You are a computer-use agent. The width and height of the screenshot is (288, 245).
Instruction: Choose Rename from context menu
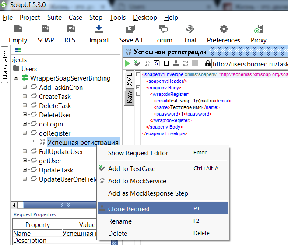[x=163, y=221]
